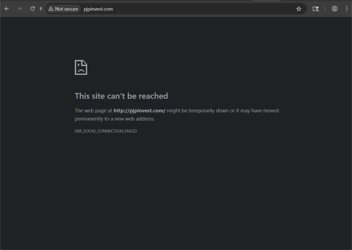Bookmark this page with the star icon
The image size is (352, 250).
coord(299,9)
